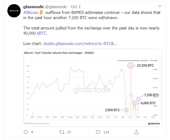The width and height of the screenshot is (170, 140).
Task: Click the 6,000 BTC chart marker
Action: coord(135,103)
